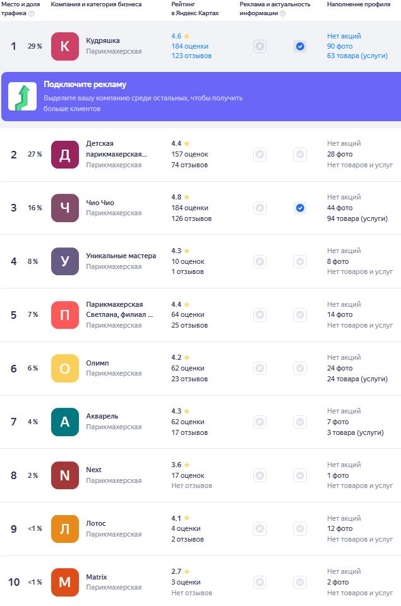Click the Детская парикмахерская logo icon
The width and height of the screenshot is (401, 606).
(x=65, y=155)
